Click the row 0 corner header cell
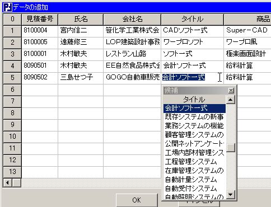This screenshot has height=207, width=271. tap(12, 19)
